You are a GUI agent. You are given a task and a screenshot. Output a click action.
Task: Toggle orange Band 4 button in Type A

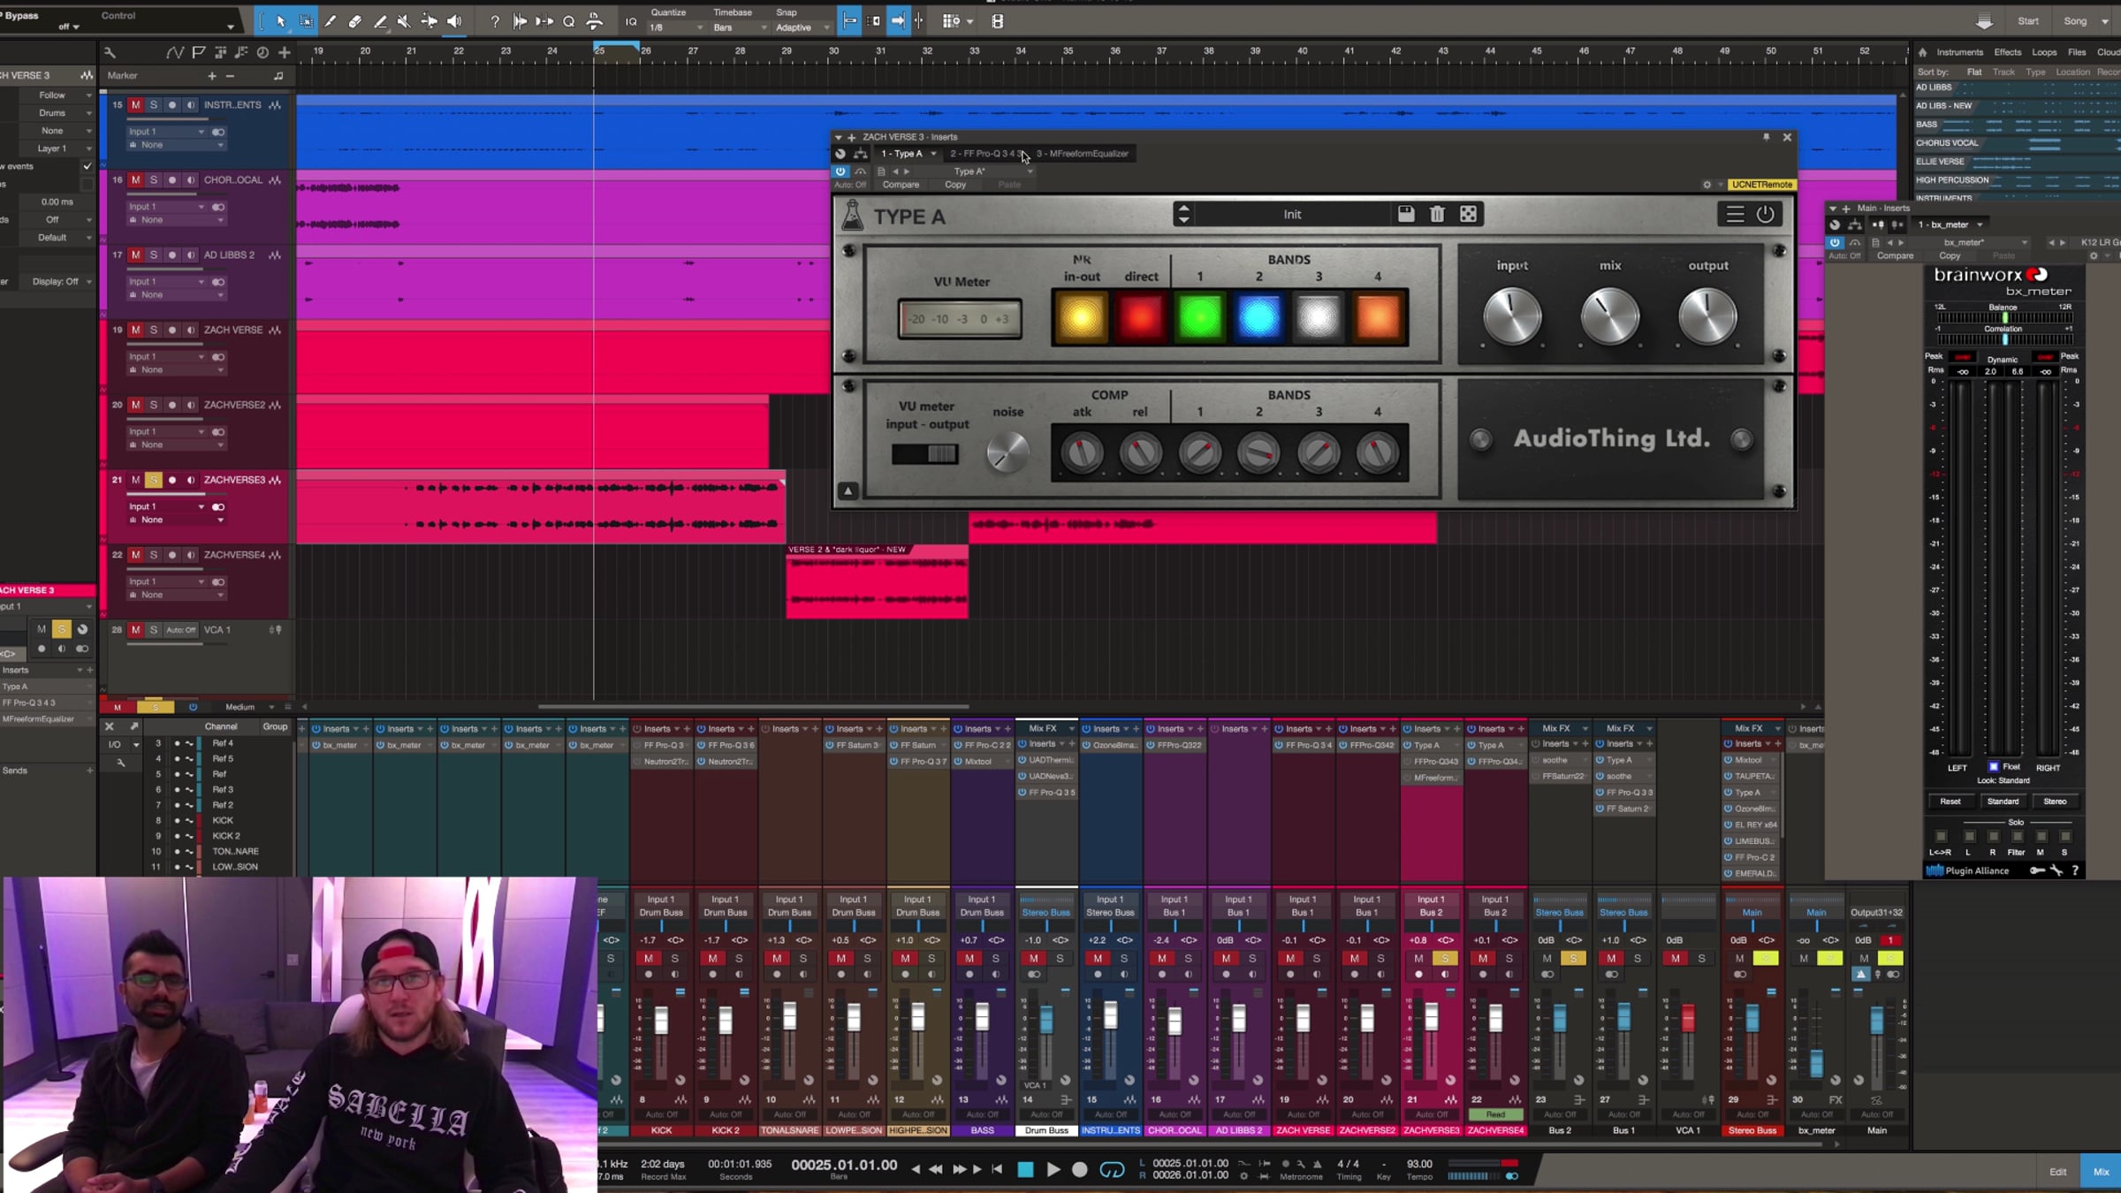(x=1378, y=316)
